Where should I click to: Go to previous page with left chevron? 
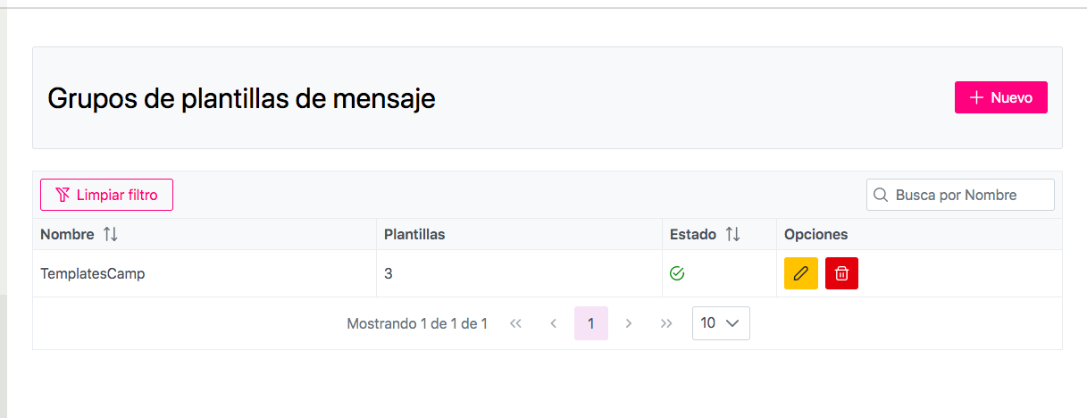click(x=554, y=323)
